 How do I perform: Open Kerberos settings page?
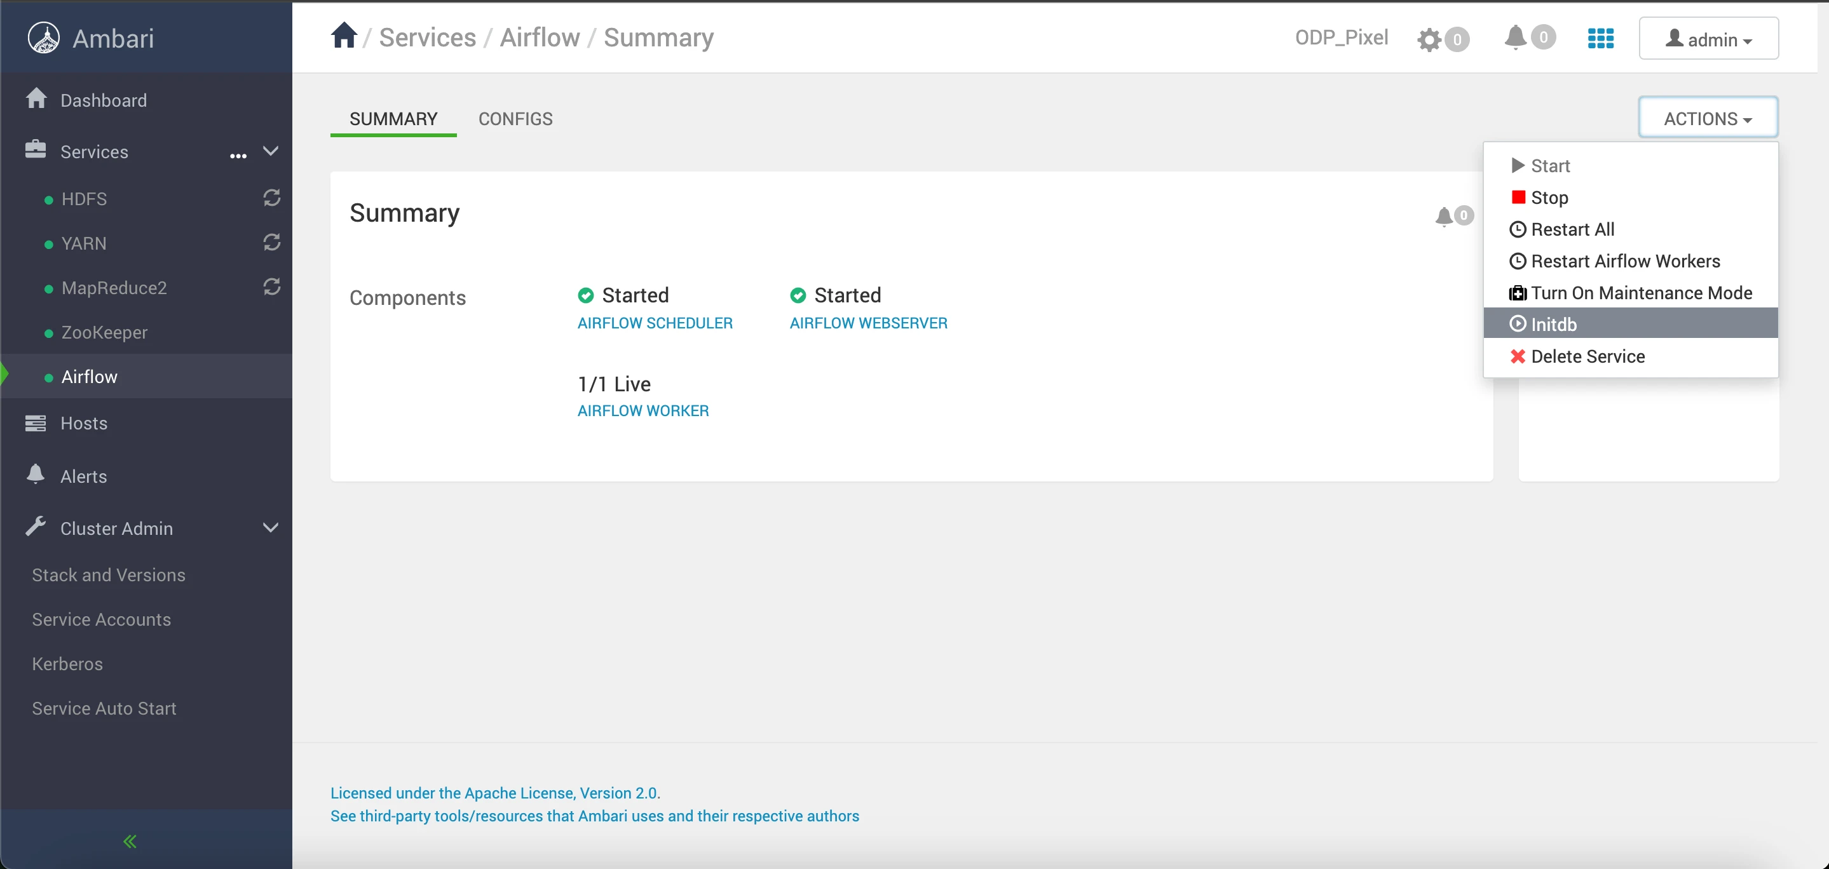tap(67, 664)
